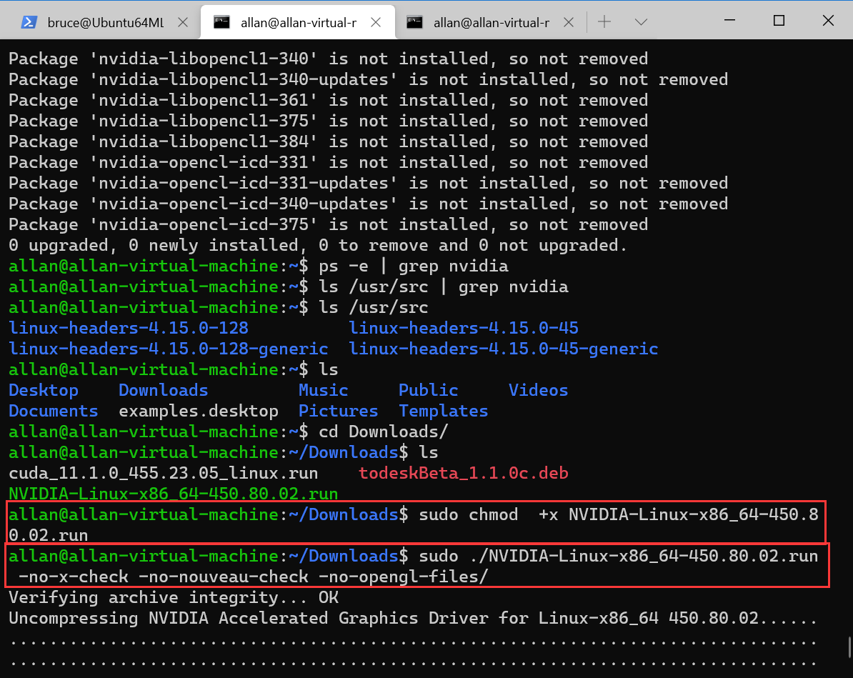Click the 'nvidia-opencl-icd-375' package line

(x=329, y=225)
